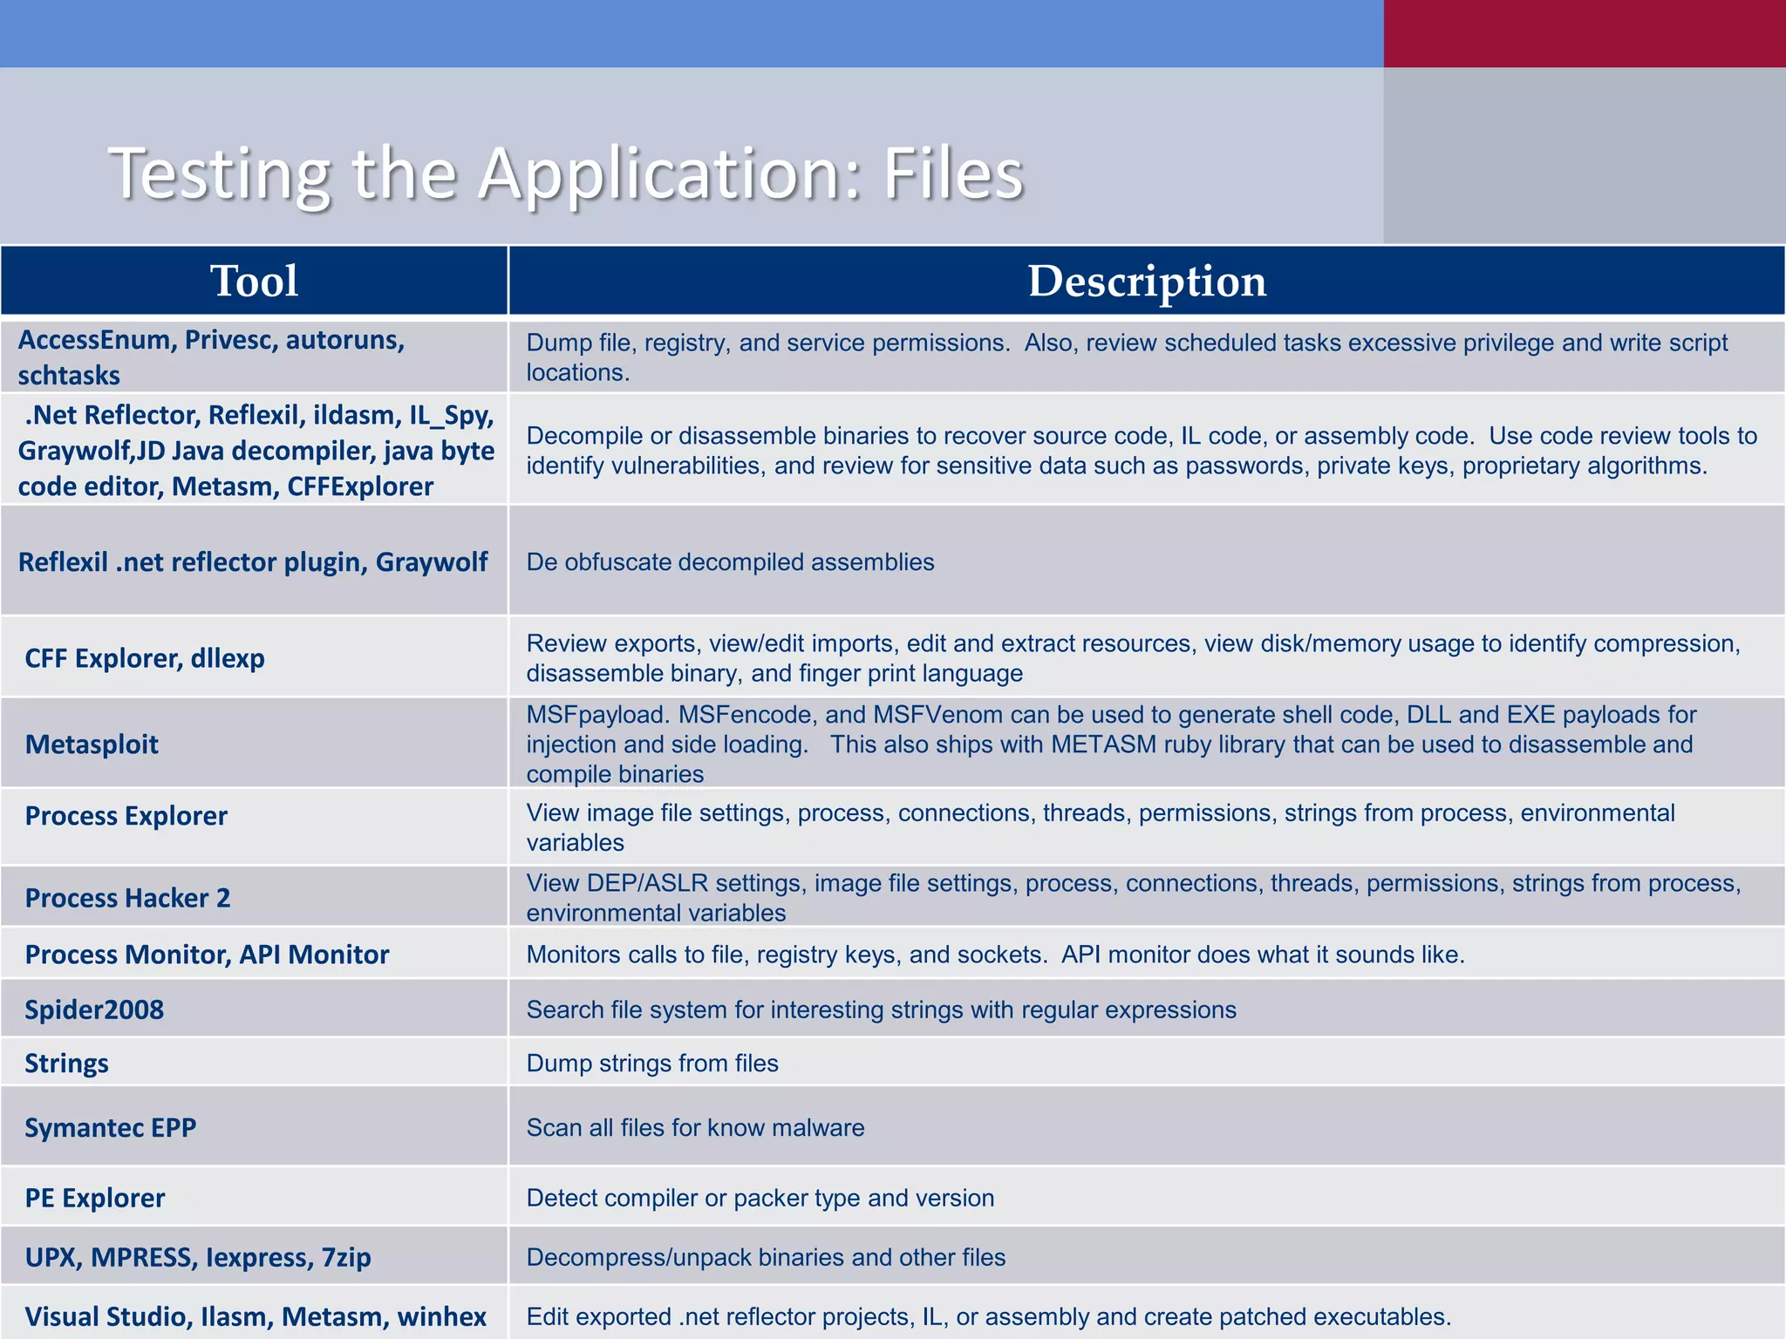Click the description starting 'Decompile or disassemble binaries'
This screenshot has width=1786, height=1339.
[x=1147, y=449]
